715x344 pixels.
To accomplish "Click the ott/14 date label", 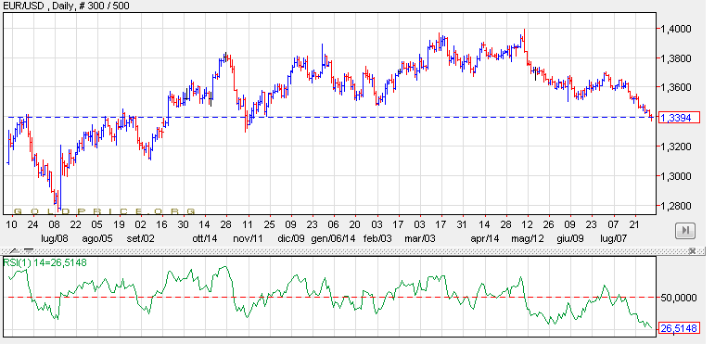I will (x=205, y=238).
